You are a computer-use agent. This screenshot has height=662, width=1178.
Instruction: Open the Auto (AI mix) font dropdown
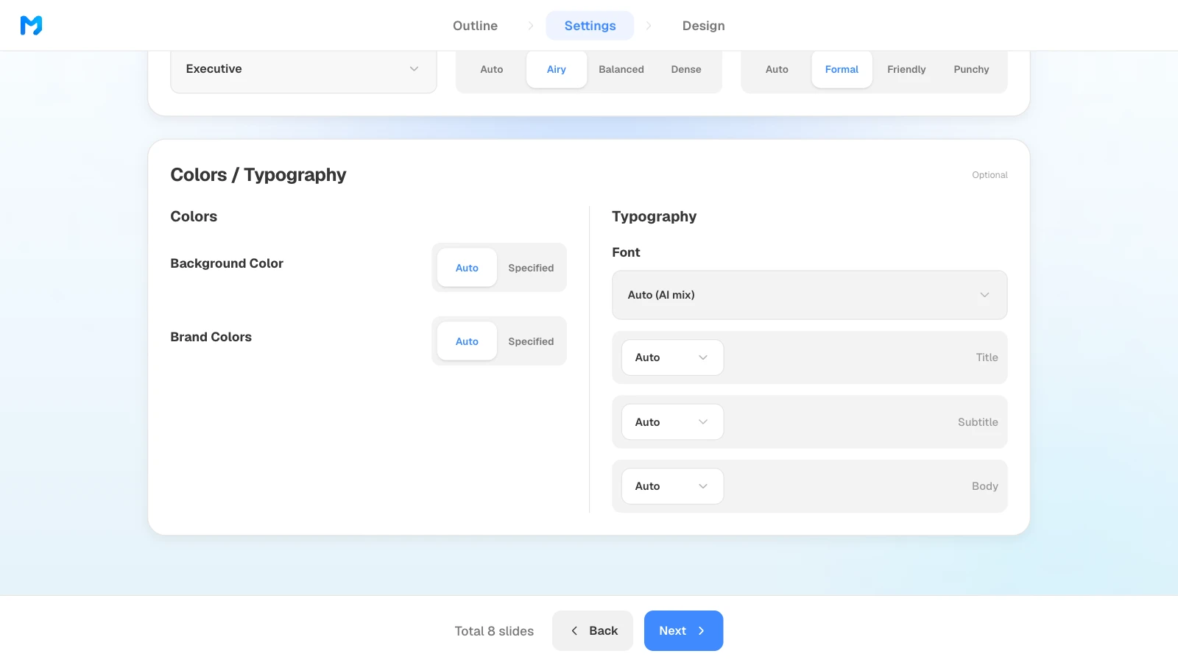coord(809,295)
